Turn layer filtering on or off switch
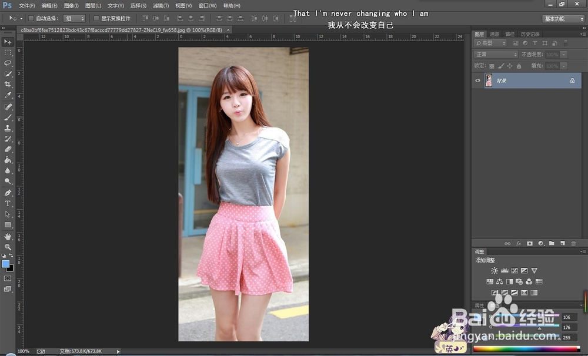 point(566,43)
